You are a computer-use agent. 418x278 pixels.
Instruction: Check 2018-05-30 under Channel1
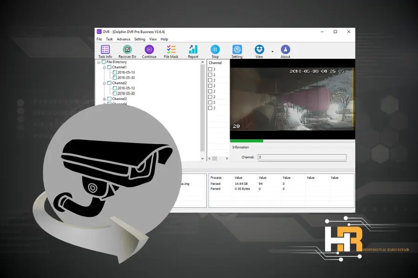(115, 78)
